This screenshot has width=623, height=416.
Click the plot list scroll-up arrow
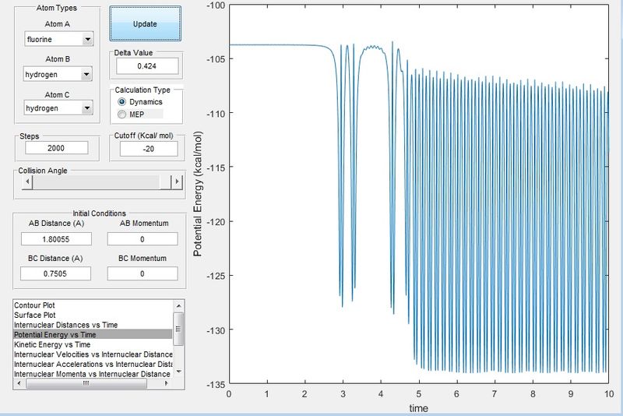coord(179,305)
